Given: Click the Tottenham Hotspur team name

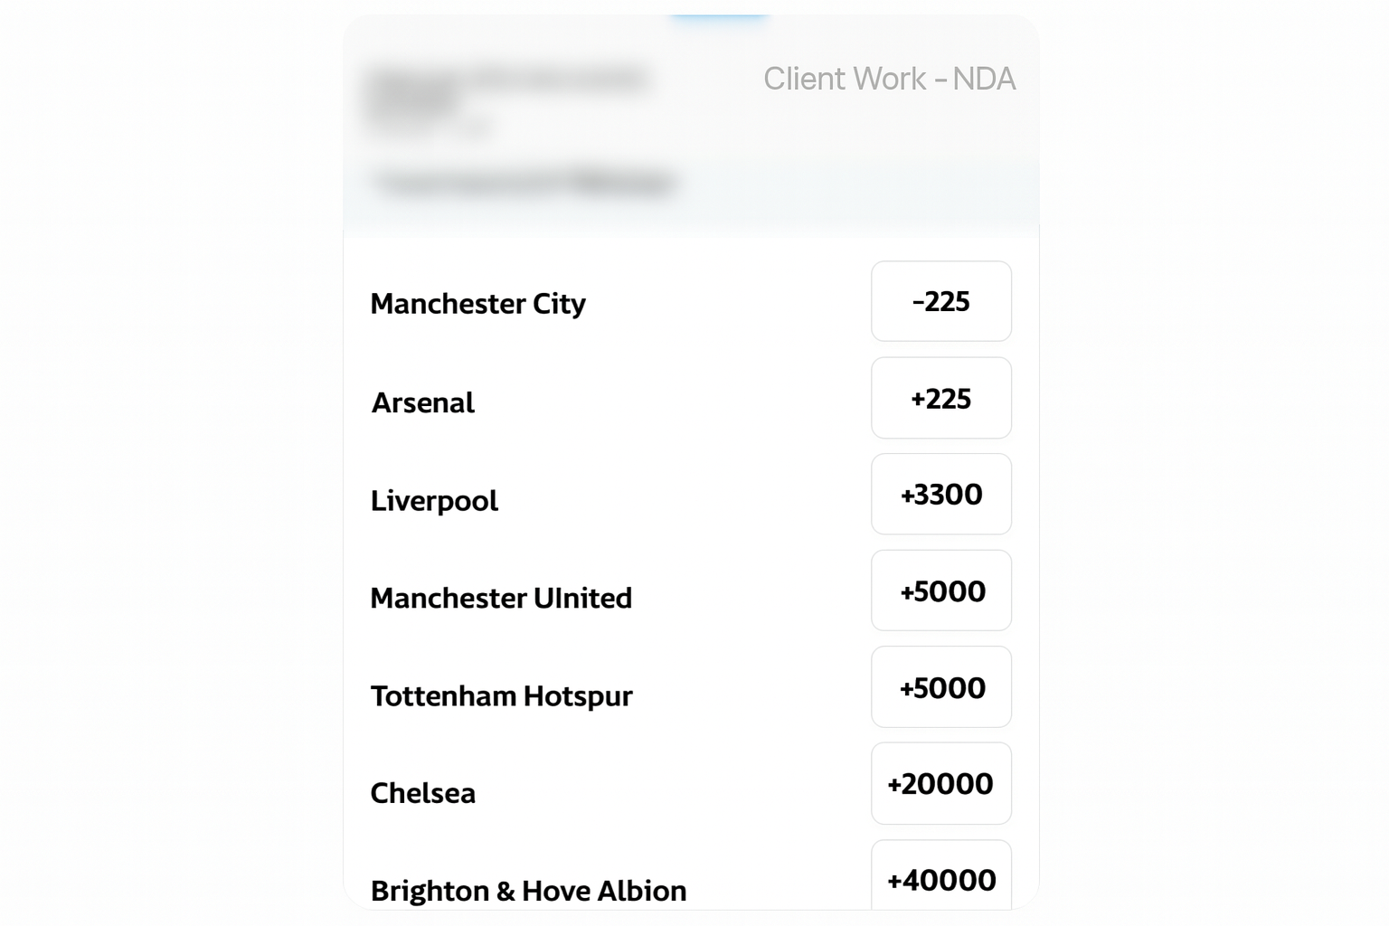Looking at the screenshot, I should tap(501, 695).
